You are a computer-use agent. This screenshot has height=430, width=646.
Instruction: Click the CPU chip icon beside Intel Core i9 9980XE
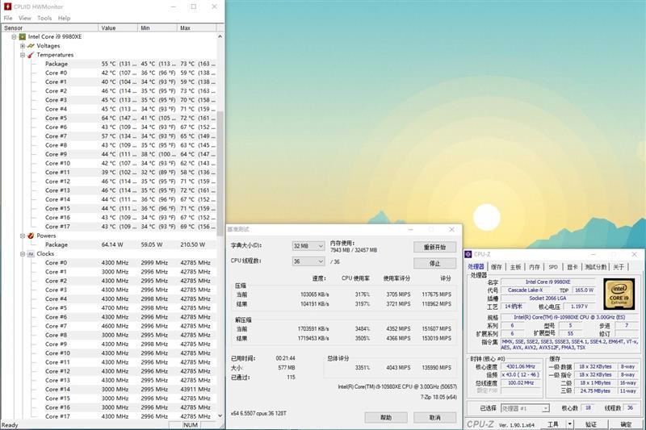pyautogui.click(x=23, y=36)
